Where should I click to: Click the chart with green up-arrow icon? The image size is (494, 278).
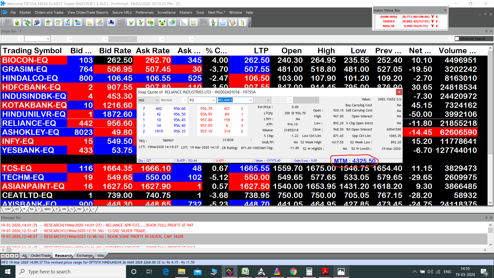coord(172,23)
